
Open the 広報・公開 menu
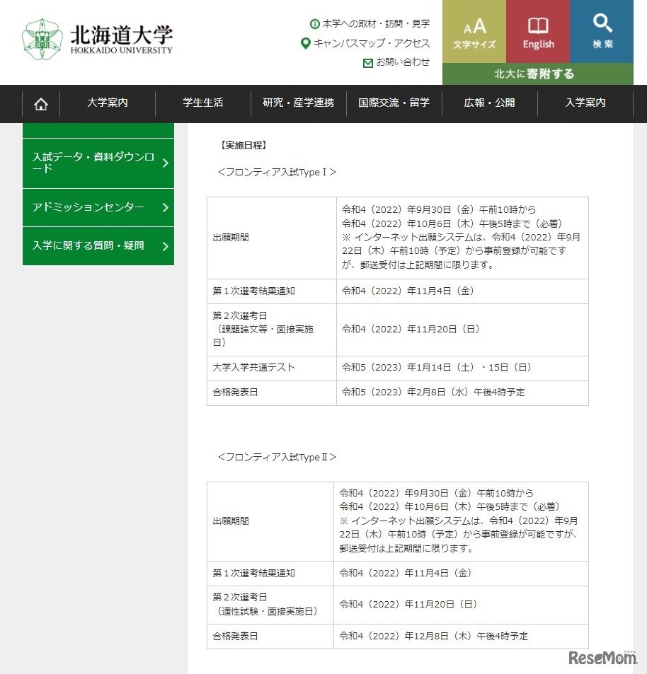coord(490,103)
